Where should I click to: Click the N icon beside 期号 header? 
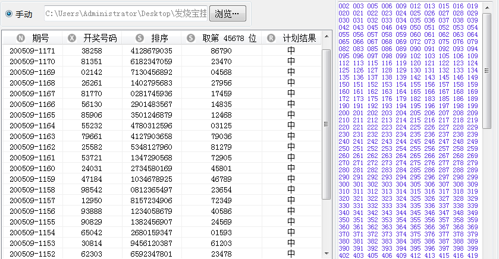point(21,38)
